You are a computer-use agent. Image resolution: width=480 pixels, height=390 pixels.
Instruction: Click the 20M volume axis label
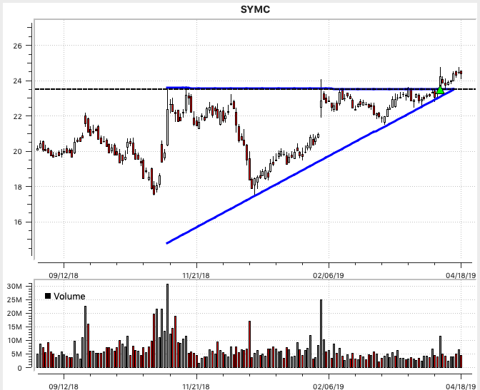15,314
